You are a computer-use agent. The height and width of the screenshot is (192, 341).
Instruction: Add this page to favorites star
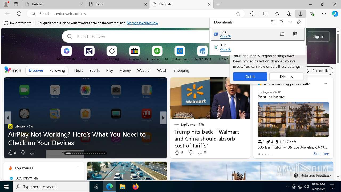tap(238, 14)
